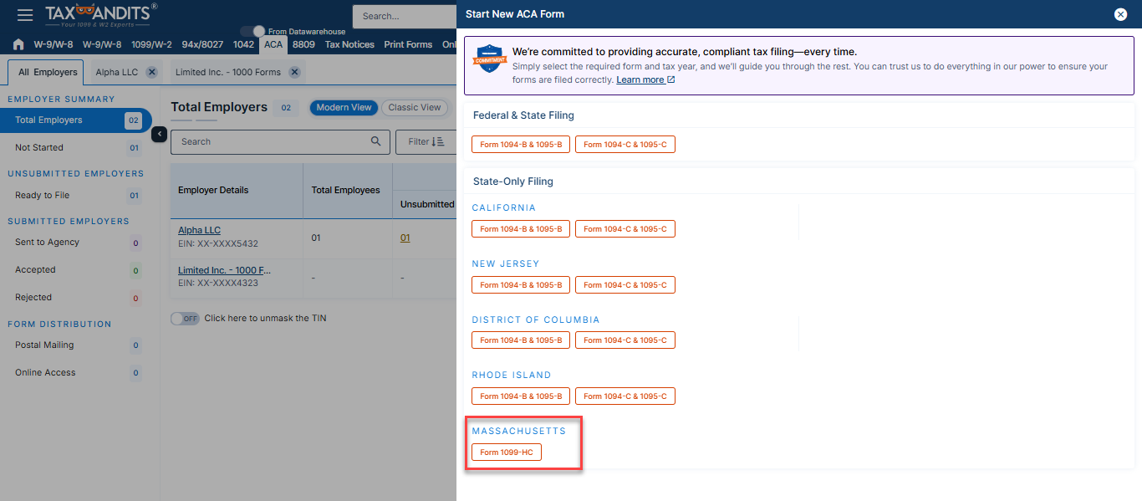Toggle From Datawarehouse switch

(x=252, y=31)
